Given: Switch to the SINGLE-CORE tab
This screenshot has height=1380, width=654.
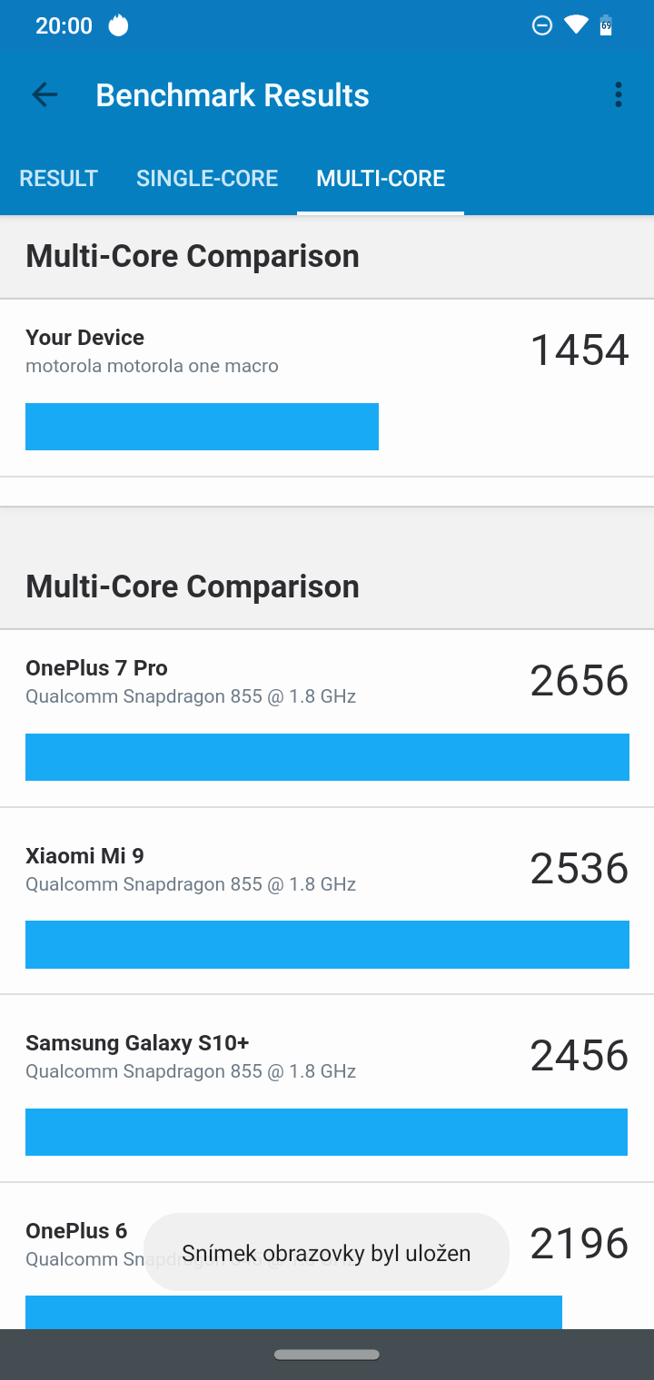Looking at the screenshot, I should pyautogui.click(x=207, y=178).
